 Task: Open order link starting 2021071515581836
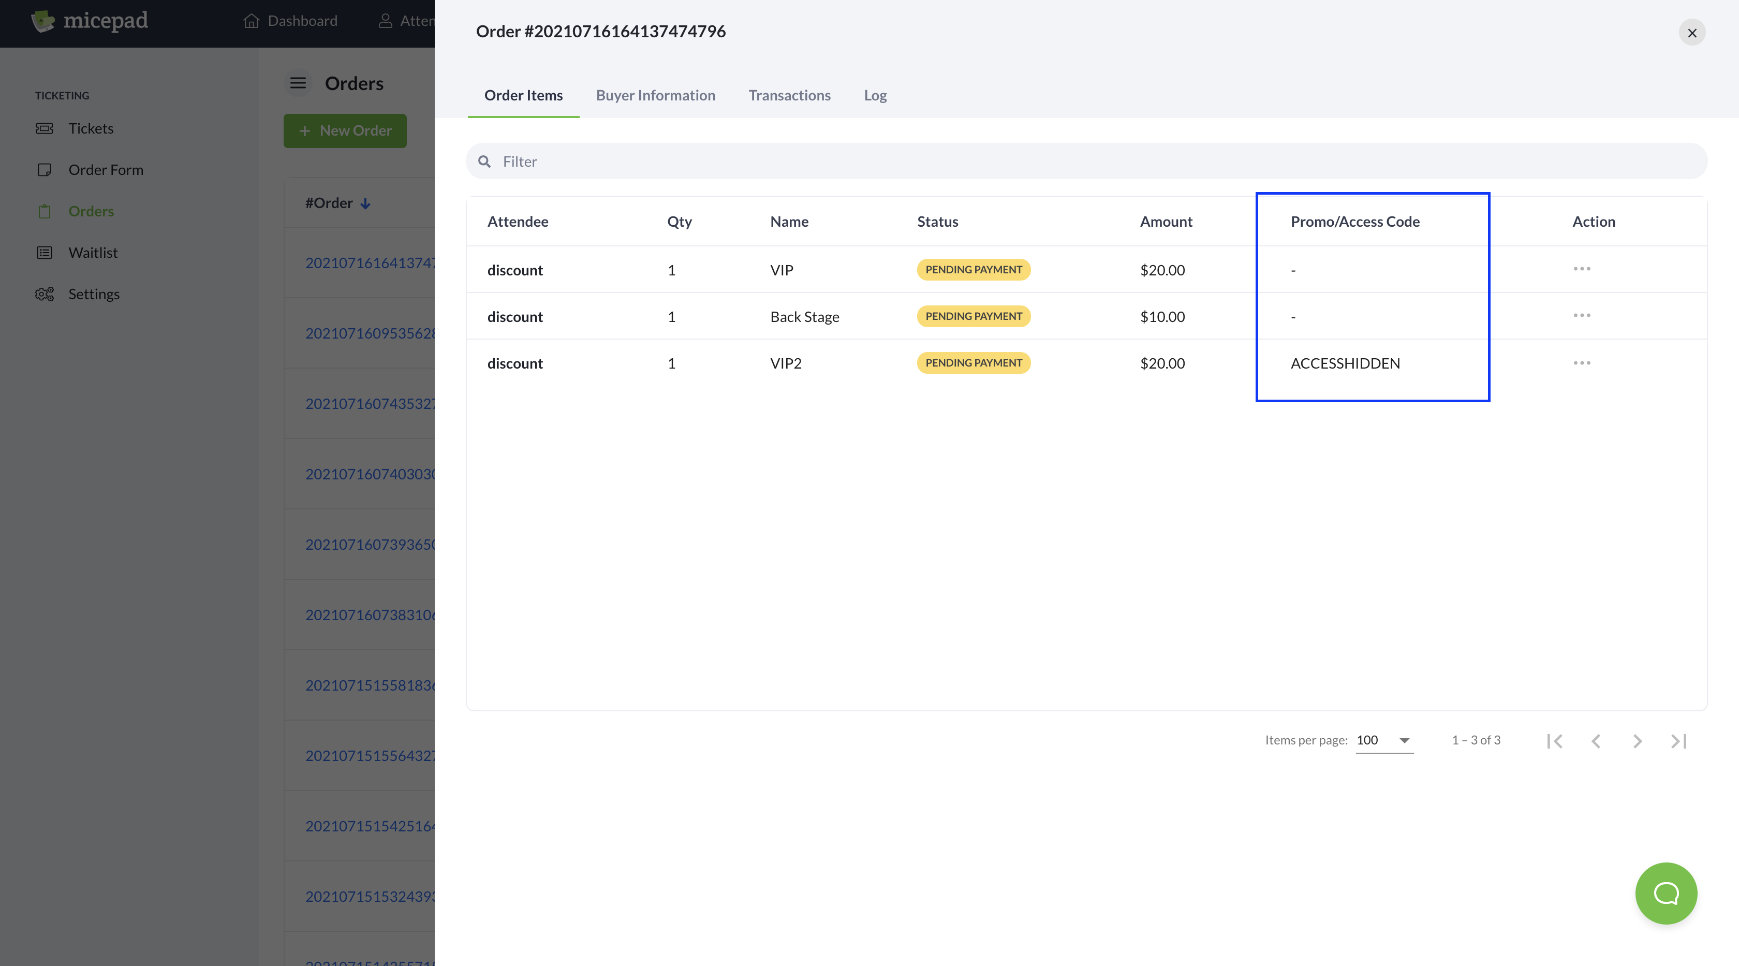point(370,685)
